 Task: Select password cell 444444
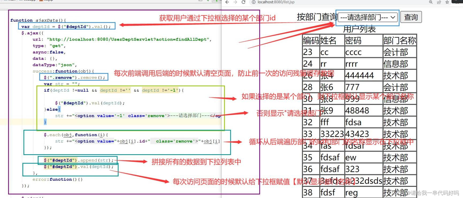[363, 76]
